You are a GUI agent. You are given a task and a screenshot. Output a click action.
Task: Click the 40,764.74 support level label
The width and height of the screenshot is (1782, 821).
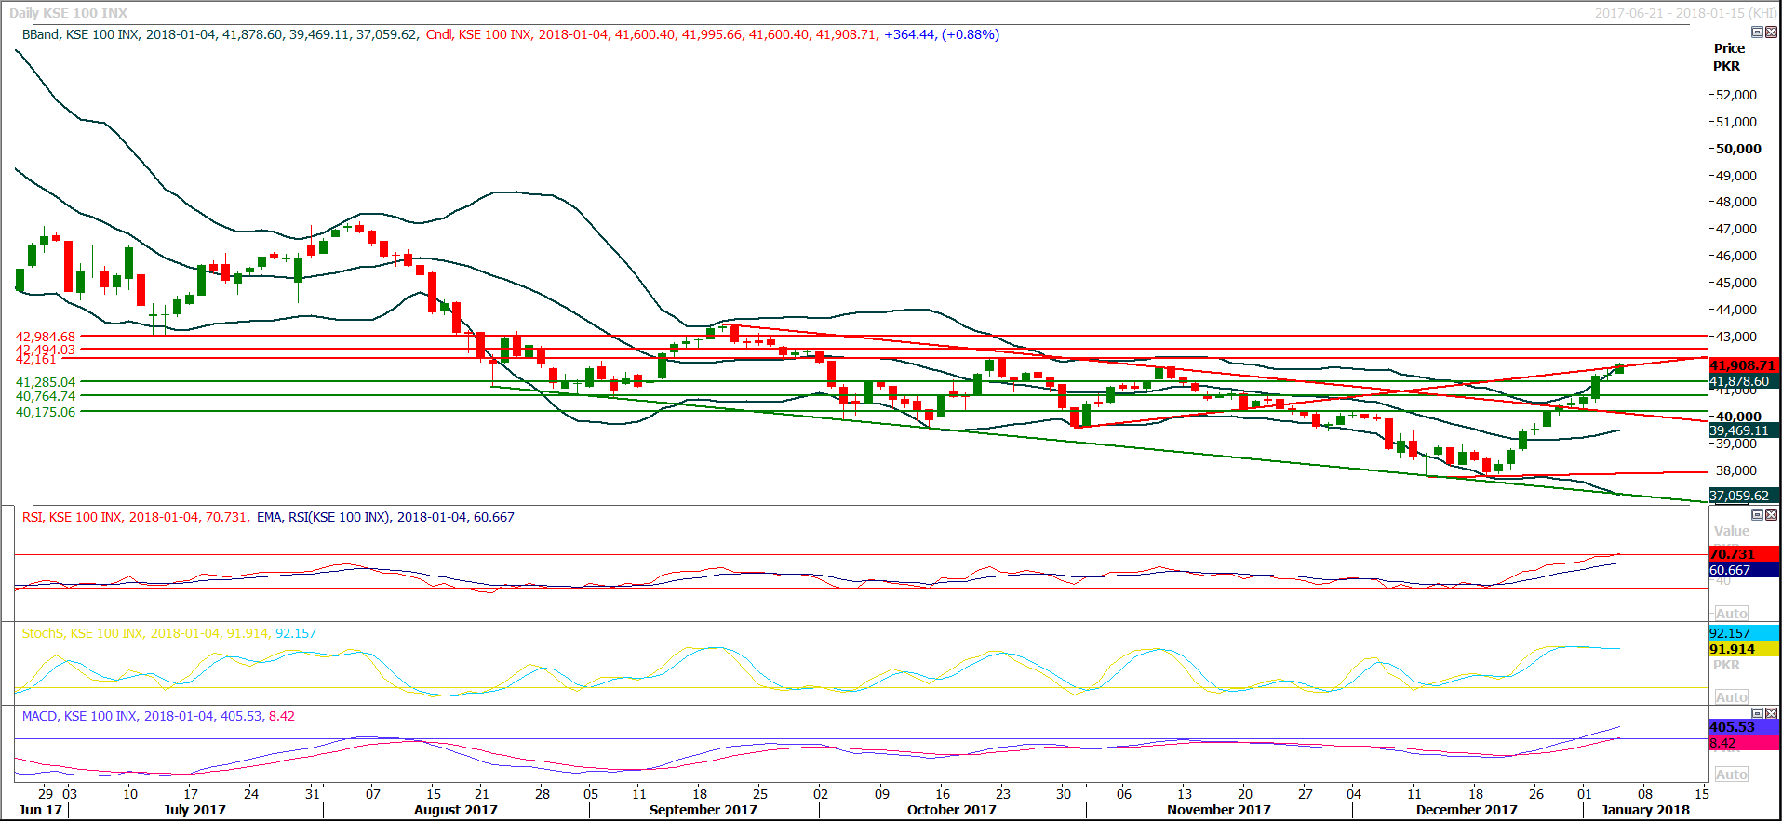click(x=46, y=396)
